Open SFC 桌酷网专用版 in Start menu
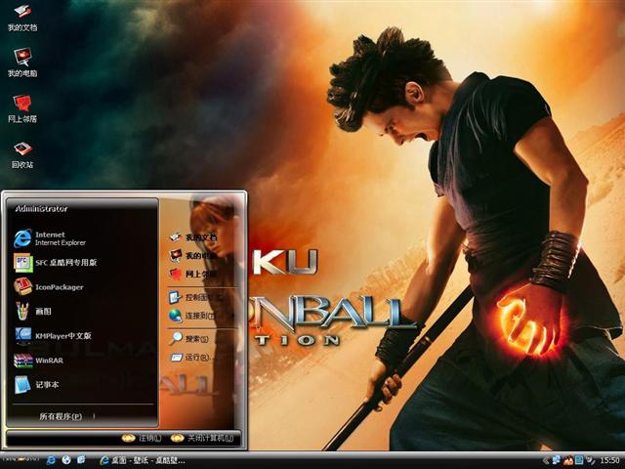625x469 pixels. point(56,263)
